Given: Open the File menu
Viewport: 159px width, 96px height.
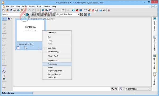Looking at the screenshot, I should click(x=7, y=6).
